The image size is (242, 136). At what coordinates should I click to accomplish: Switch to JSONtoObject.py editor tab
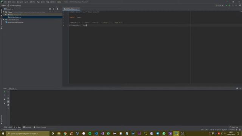pos(71,9)
